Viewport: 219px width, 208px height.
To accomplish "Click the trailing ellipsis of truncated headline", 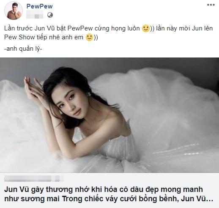I will coord(211,199).
